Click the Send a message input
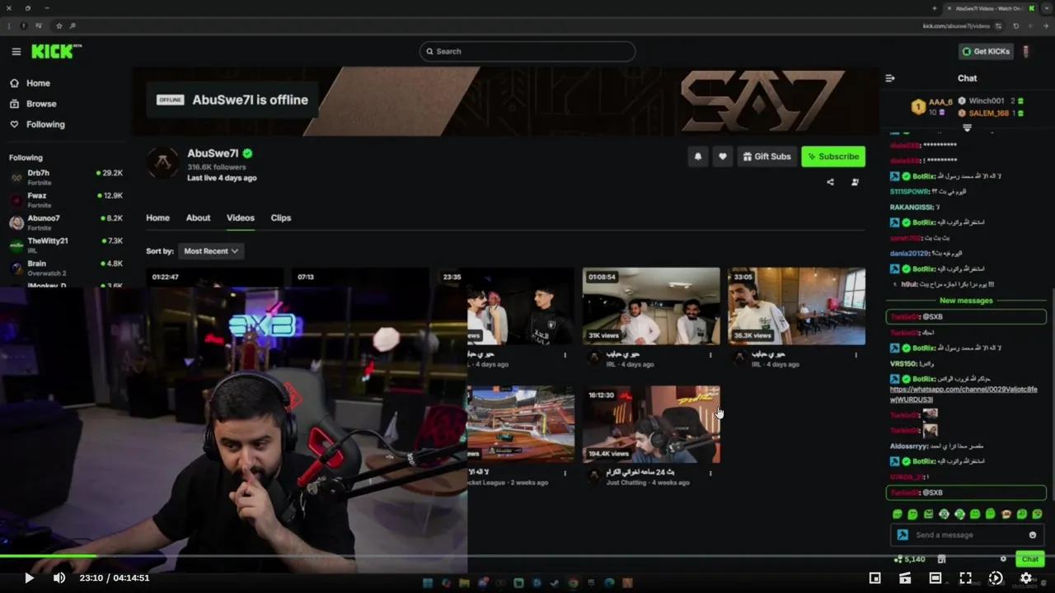The height and width of the screenshot is (593, 1055). [967, 535]
